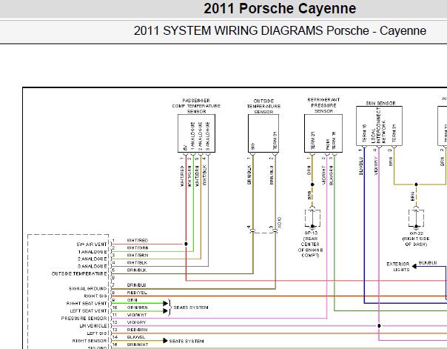Click the '2011 Porsche Cayenne' page title
Image resolution: width=447 pixels, height=349 pixels.
pos(280,9)
